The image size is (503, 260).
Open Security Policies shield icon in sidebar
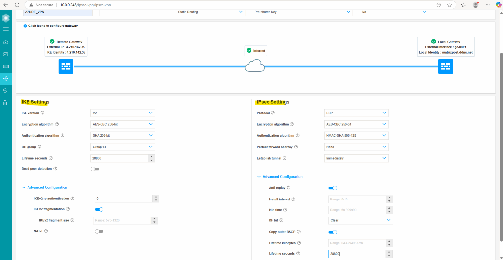tap(6, 91)
